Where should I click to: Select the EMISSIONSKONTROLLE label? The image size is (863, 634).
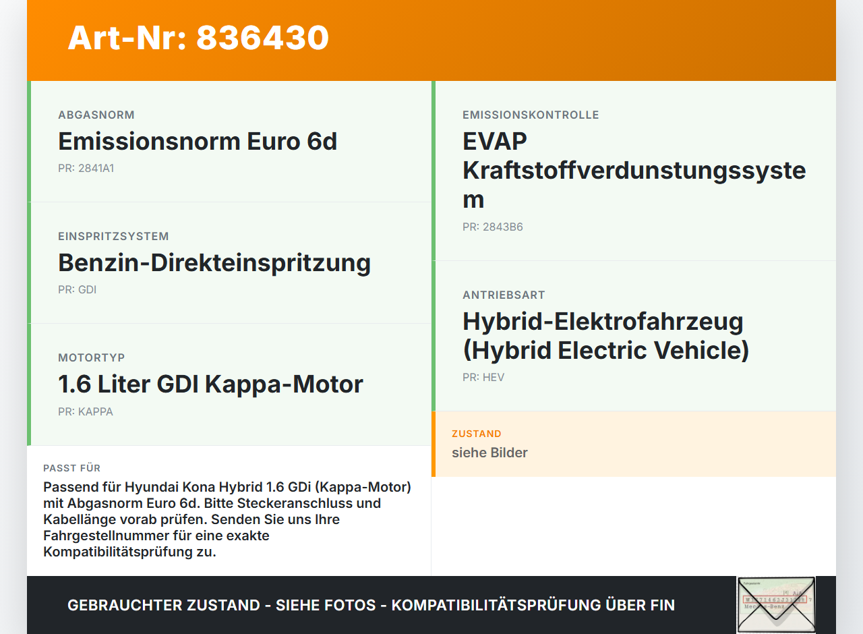pos(531,115)
